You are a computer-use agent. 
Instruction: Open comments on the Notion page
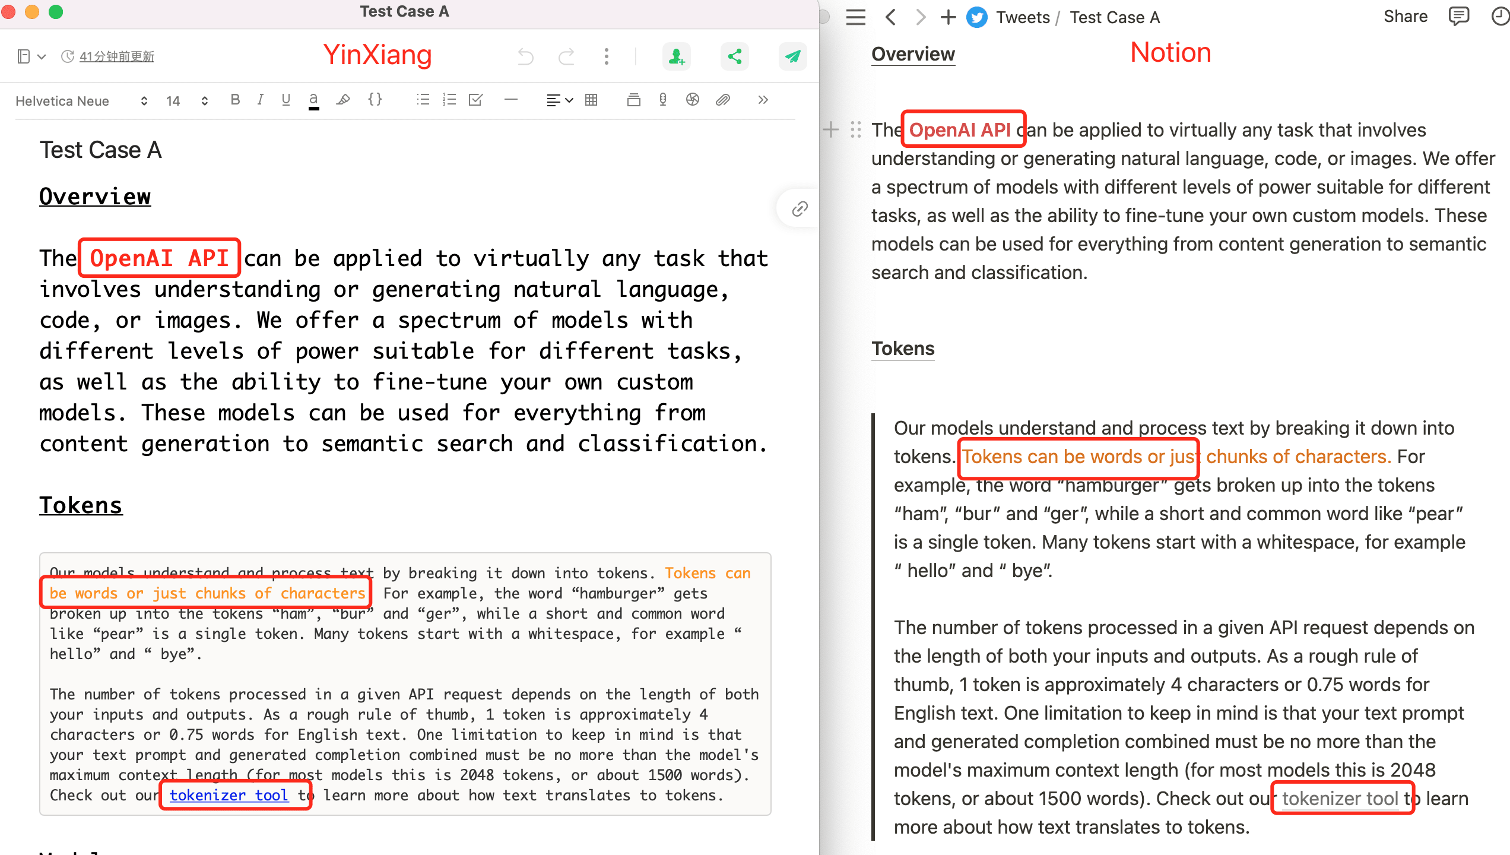tap(1459, 16)
